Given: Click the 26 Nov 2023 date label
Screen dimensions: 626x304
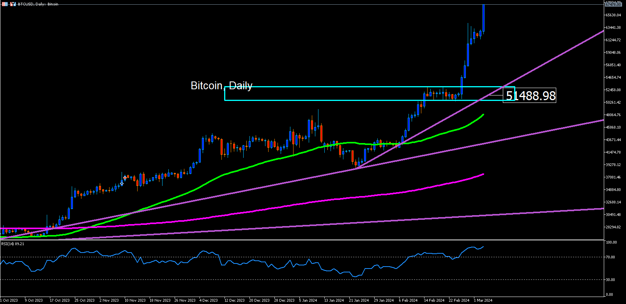Looking at the screenshot, I should (x=185, y=300).
